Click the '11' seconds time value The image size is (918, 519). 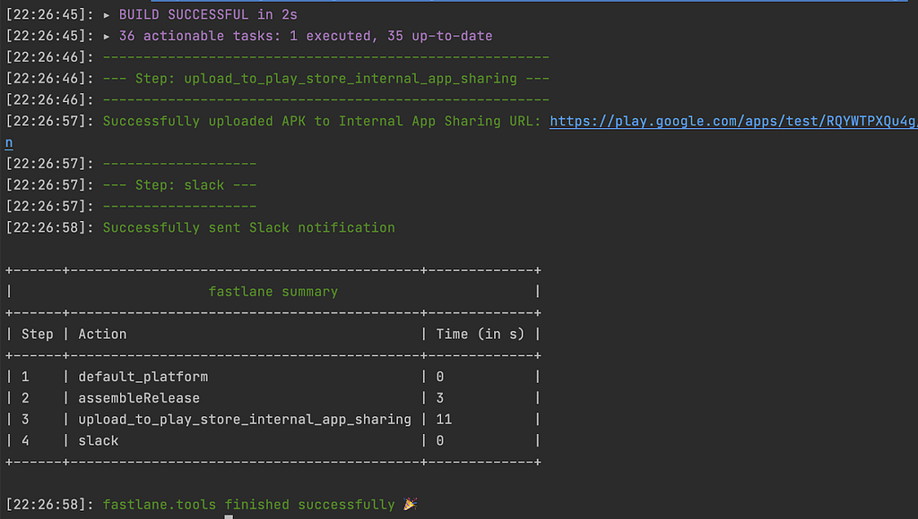click(444, 420)
